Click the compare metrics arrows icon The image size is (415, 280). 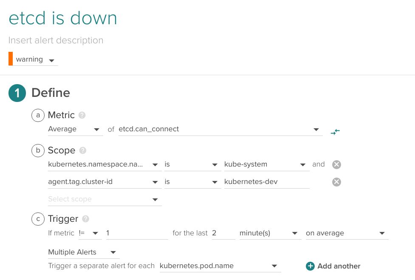[x=335, y=132]
